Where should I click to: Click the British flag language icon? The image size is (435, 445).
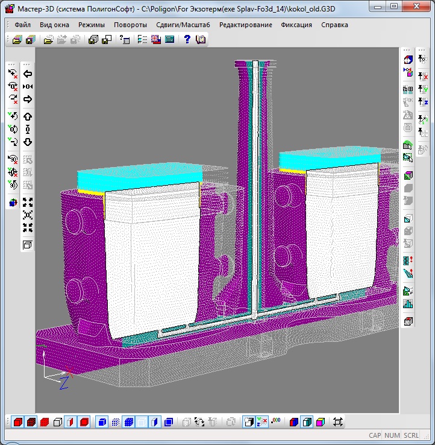pos(156,40)
